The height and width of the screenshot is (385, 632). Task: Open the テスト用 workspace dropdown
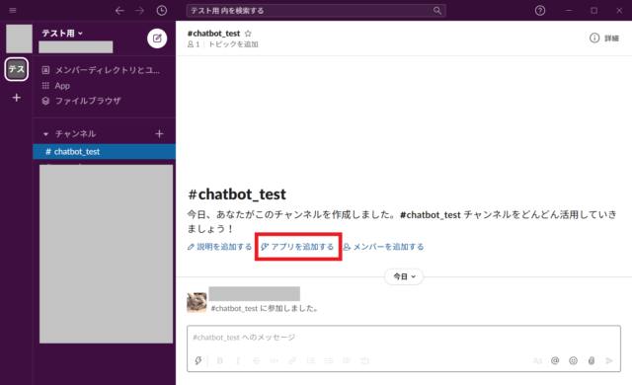tap(62, 33)
